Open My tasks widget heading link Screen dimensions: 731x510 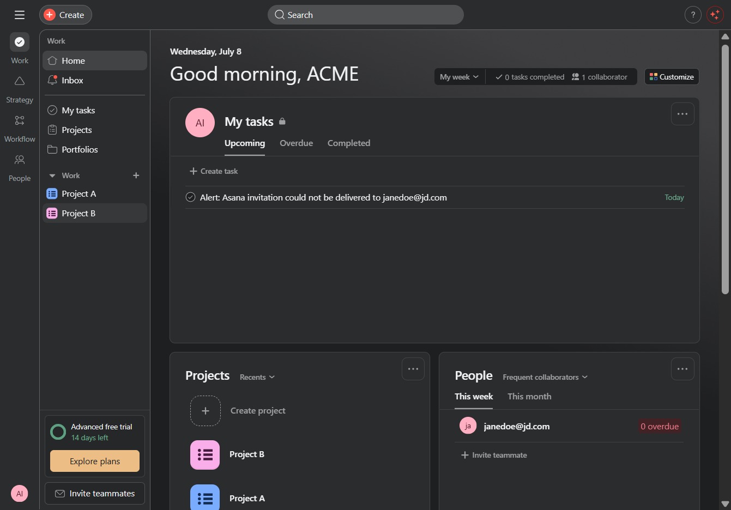[x=249, y=122]
